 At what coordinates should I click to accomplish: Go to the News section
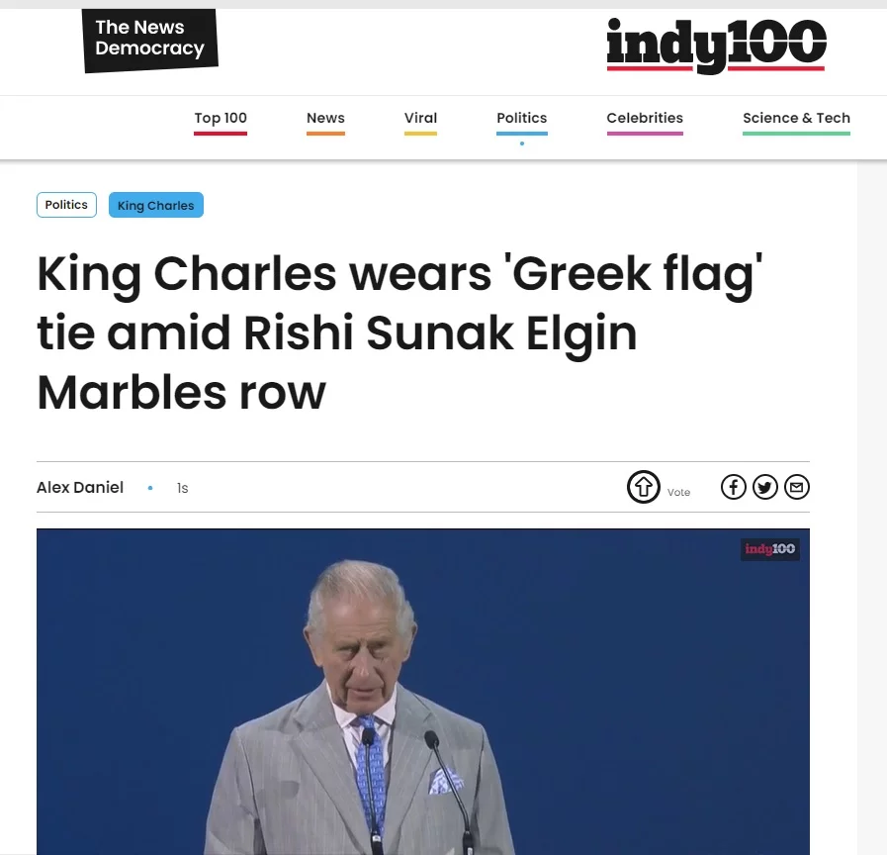pyautogui.click(x=325, y=118)
